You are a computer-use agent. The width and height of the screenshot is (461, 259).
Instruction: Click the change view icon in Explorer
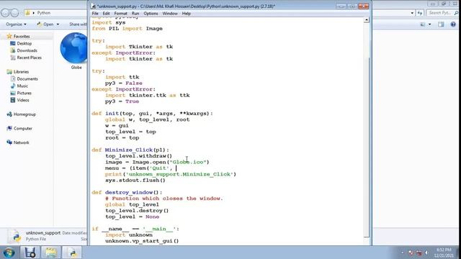pyautogui.click(x=423, y=24)
